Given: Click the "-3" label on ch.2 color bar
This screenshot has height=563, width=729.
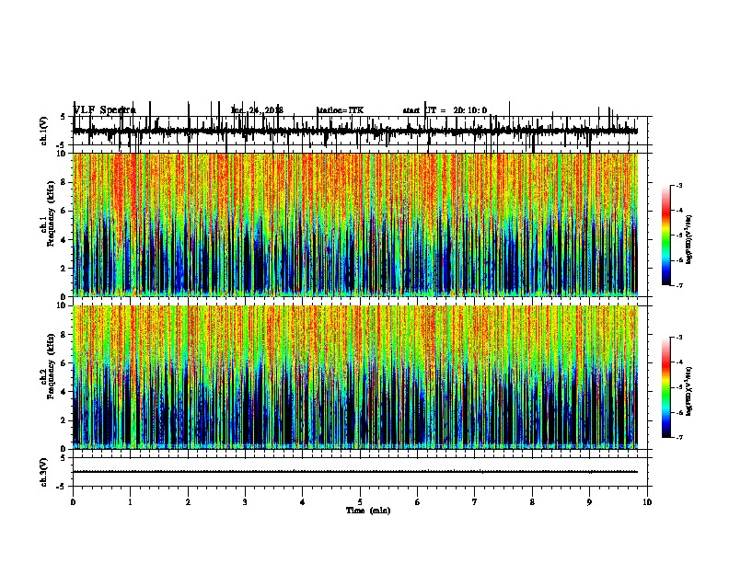Looking at the screenshot, I should click(x=679, y=338).
